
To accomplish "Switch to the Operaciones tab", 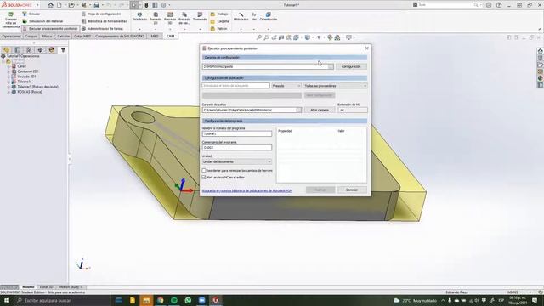I will (11, 36).
